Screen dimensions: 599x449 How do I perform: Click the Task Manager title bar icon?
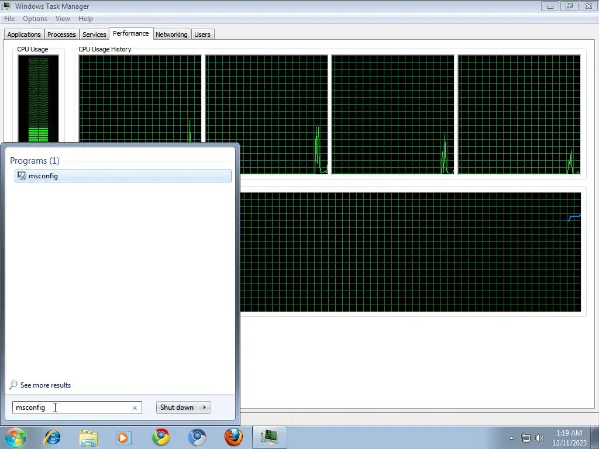(x=6, y=6)
